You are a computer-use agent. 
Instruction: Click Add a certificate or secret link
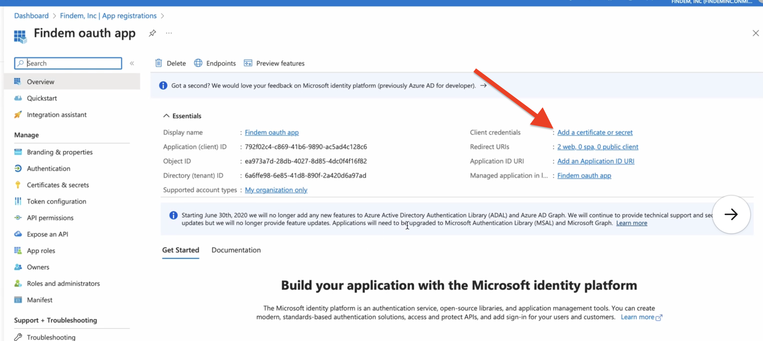[595, 132]
